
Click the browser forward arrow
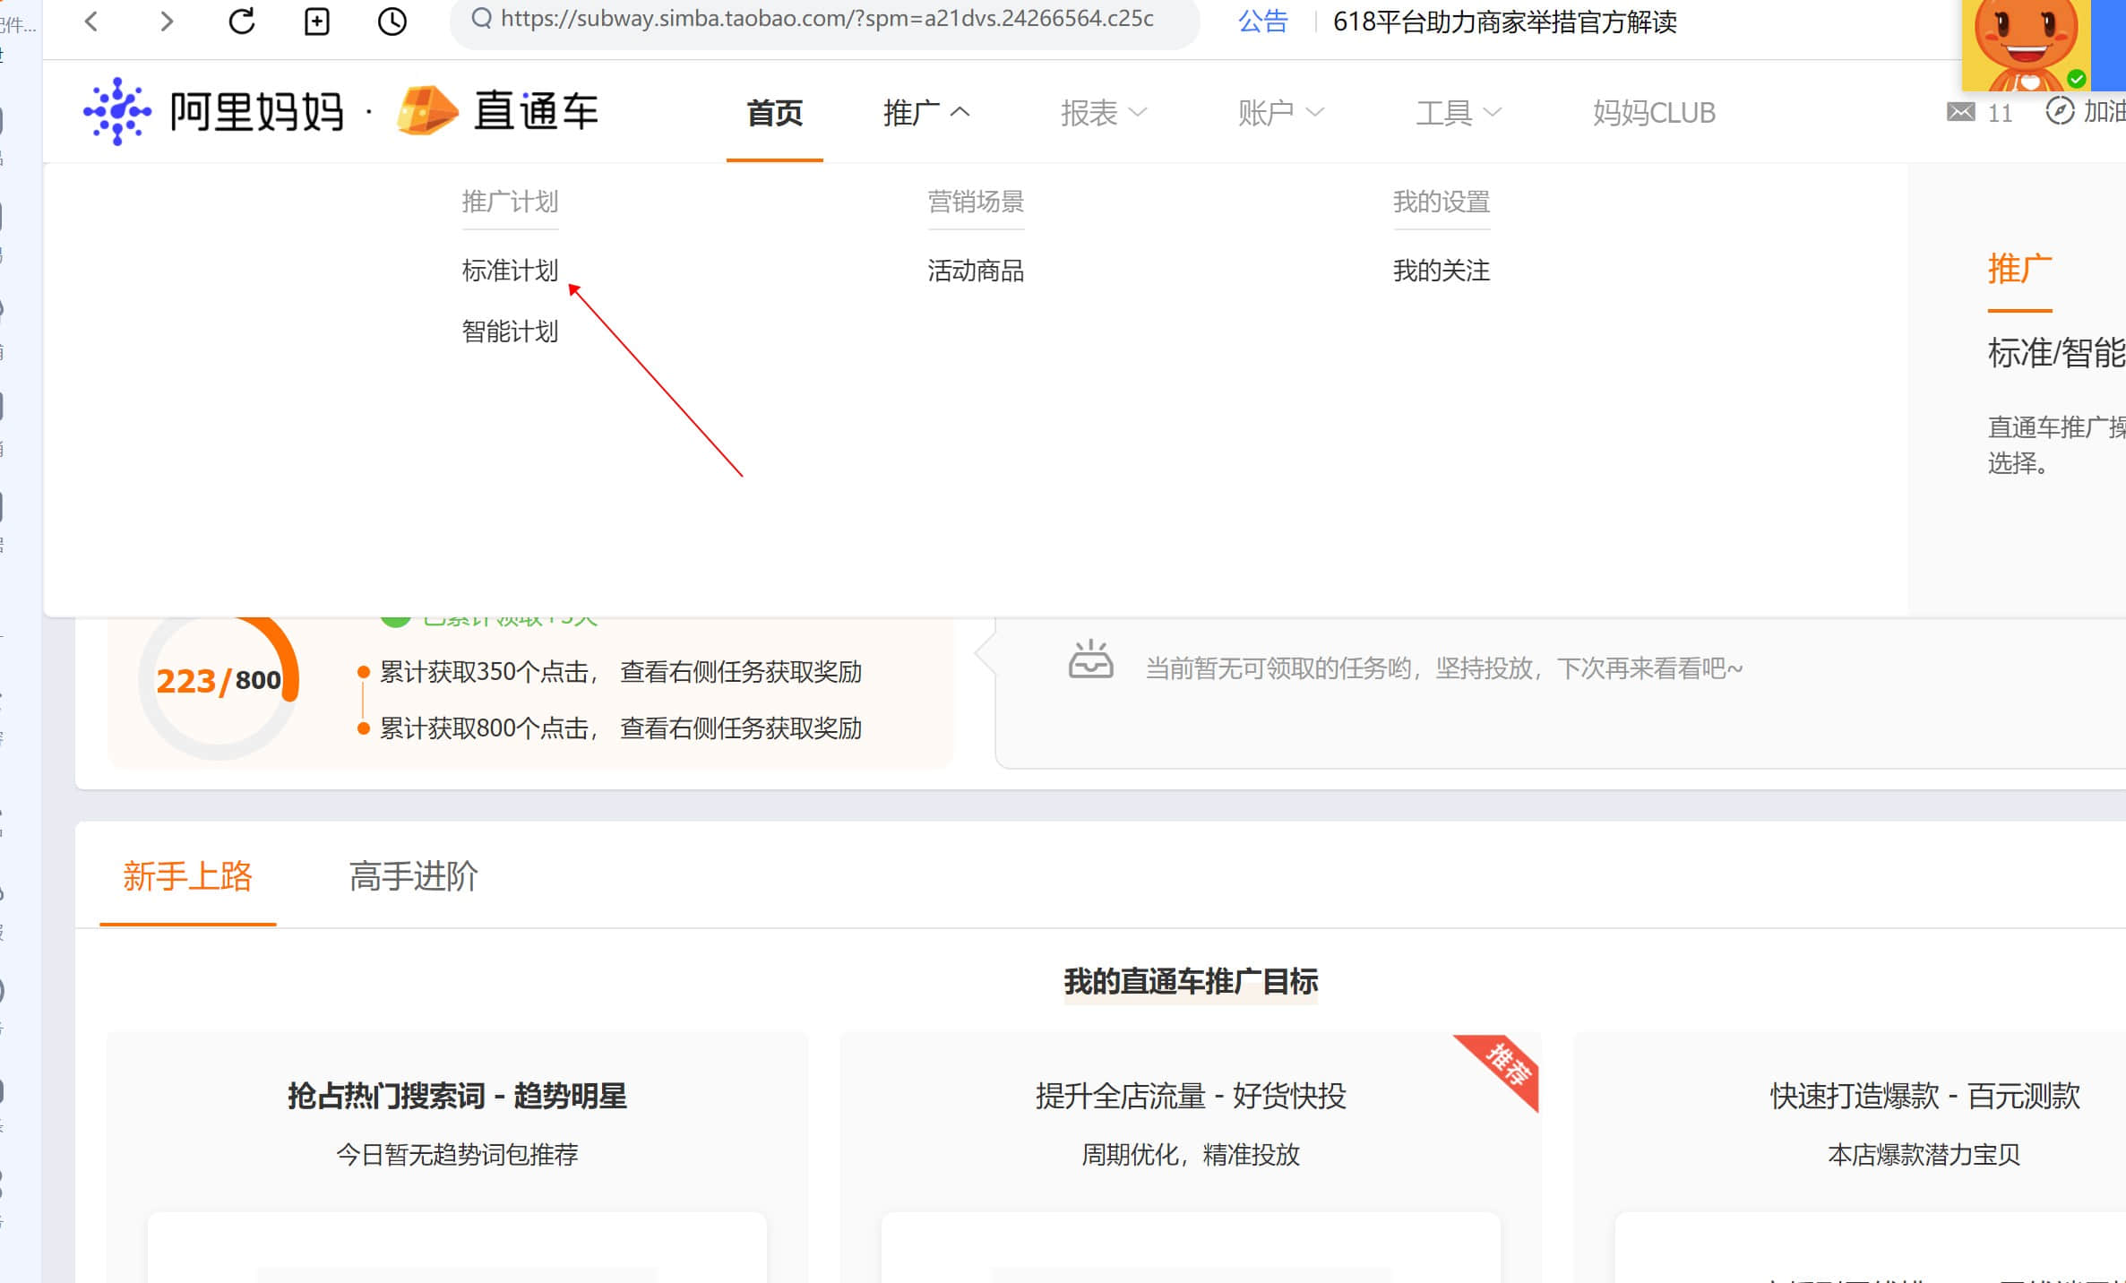[x=167, y=21]
